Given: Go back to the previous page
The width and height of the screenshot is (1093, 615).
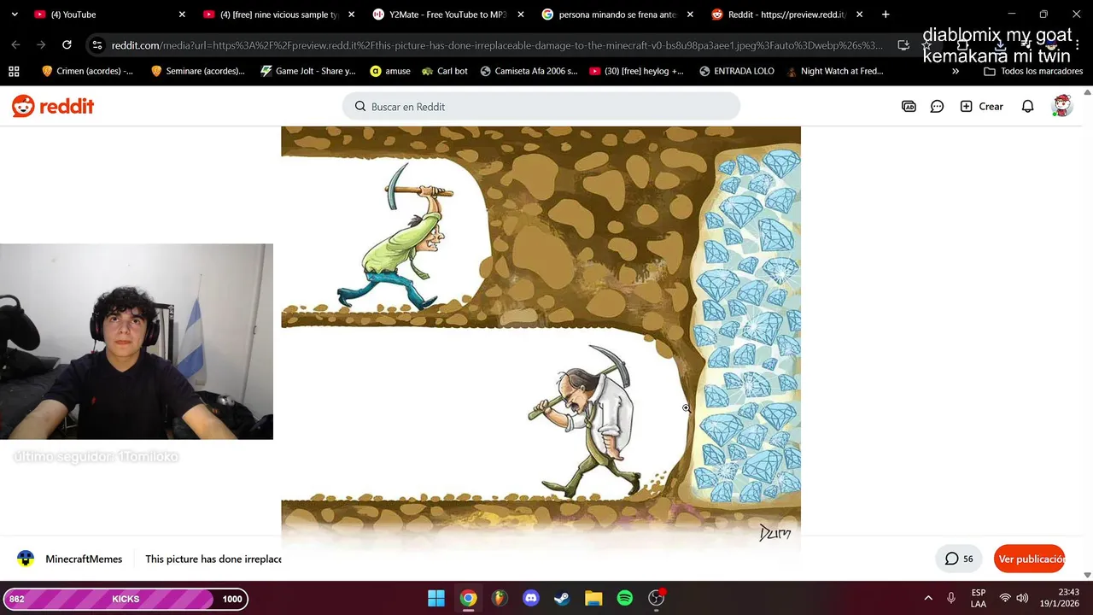Looking at the screenshot, I should tap(15, 45).
